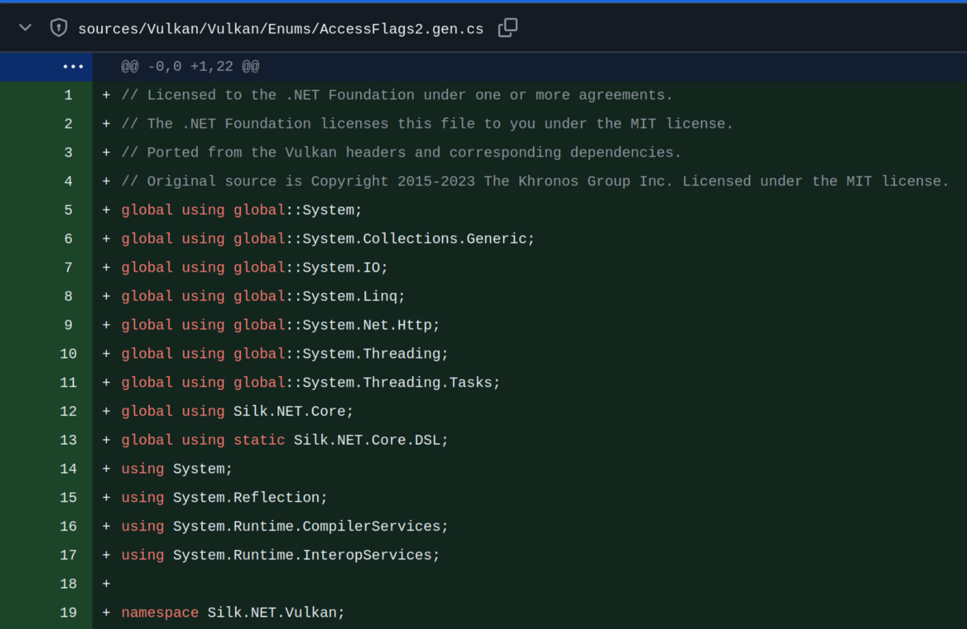
Task: Click the 'global::System.IO;' code line
Action: pyautogui.click(x=254, y=268)
